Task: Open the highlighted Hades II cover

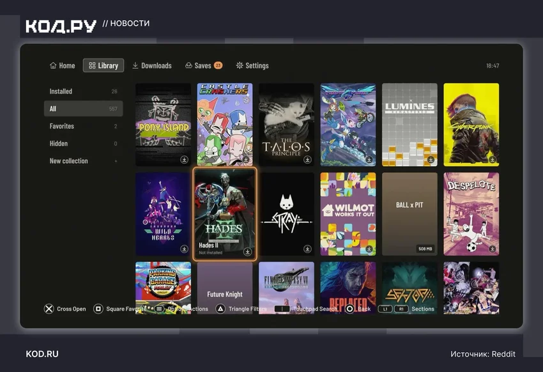Action: click(x=225, y=213)
